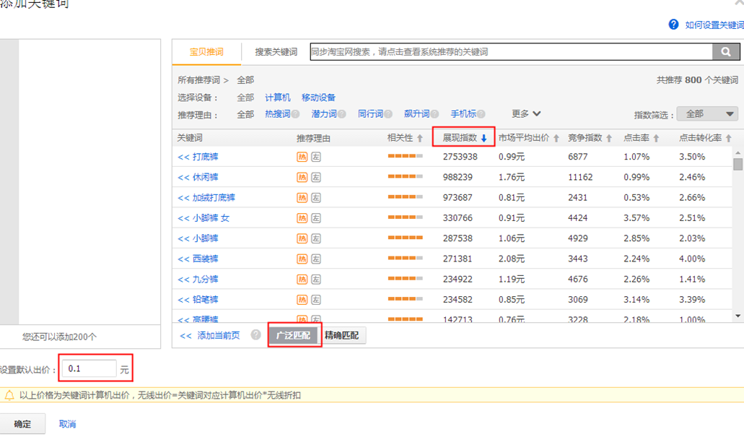Filter reason by 热搜词
Image resolution: width=744 pixels, height=437 pixels.
pyautogui.click(x=278, y=114)
